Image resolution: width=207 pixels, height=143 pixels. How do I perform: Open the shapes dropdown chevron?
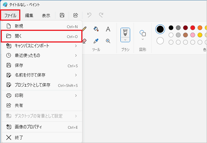click(143, 39)
